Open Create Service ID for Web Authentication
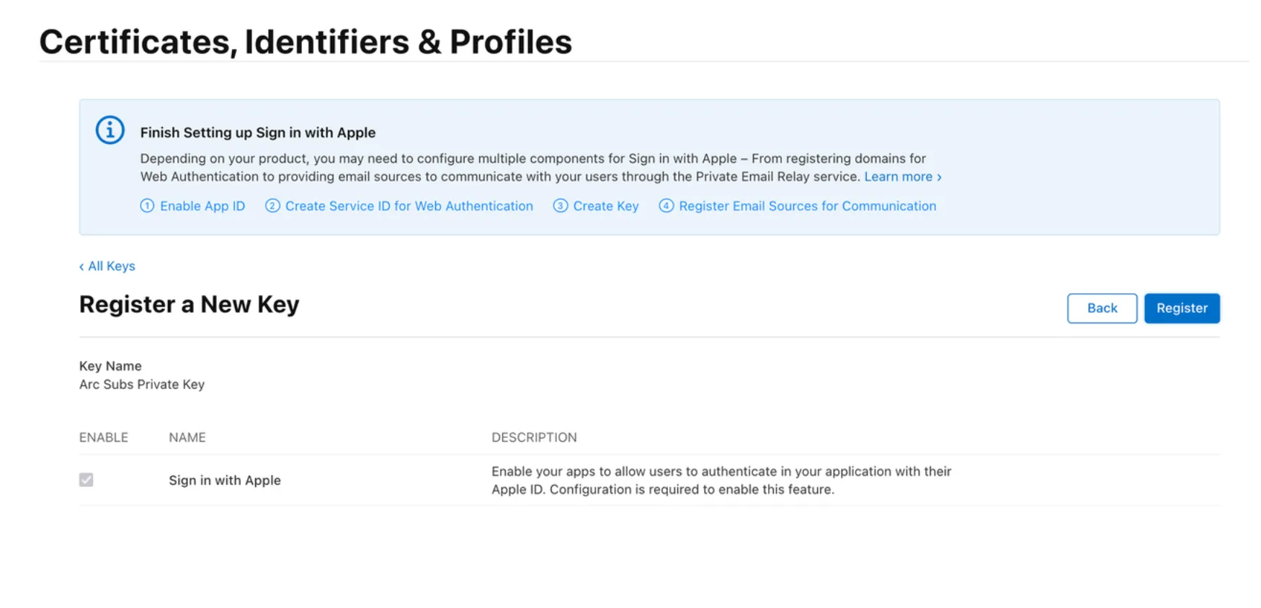 point(409,206)
